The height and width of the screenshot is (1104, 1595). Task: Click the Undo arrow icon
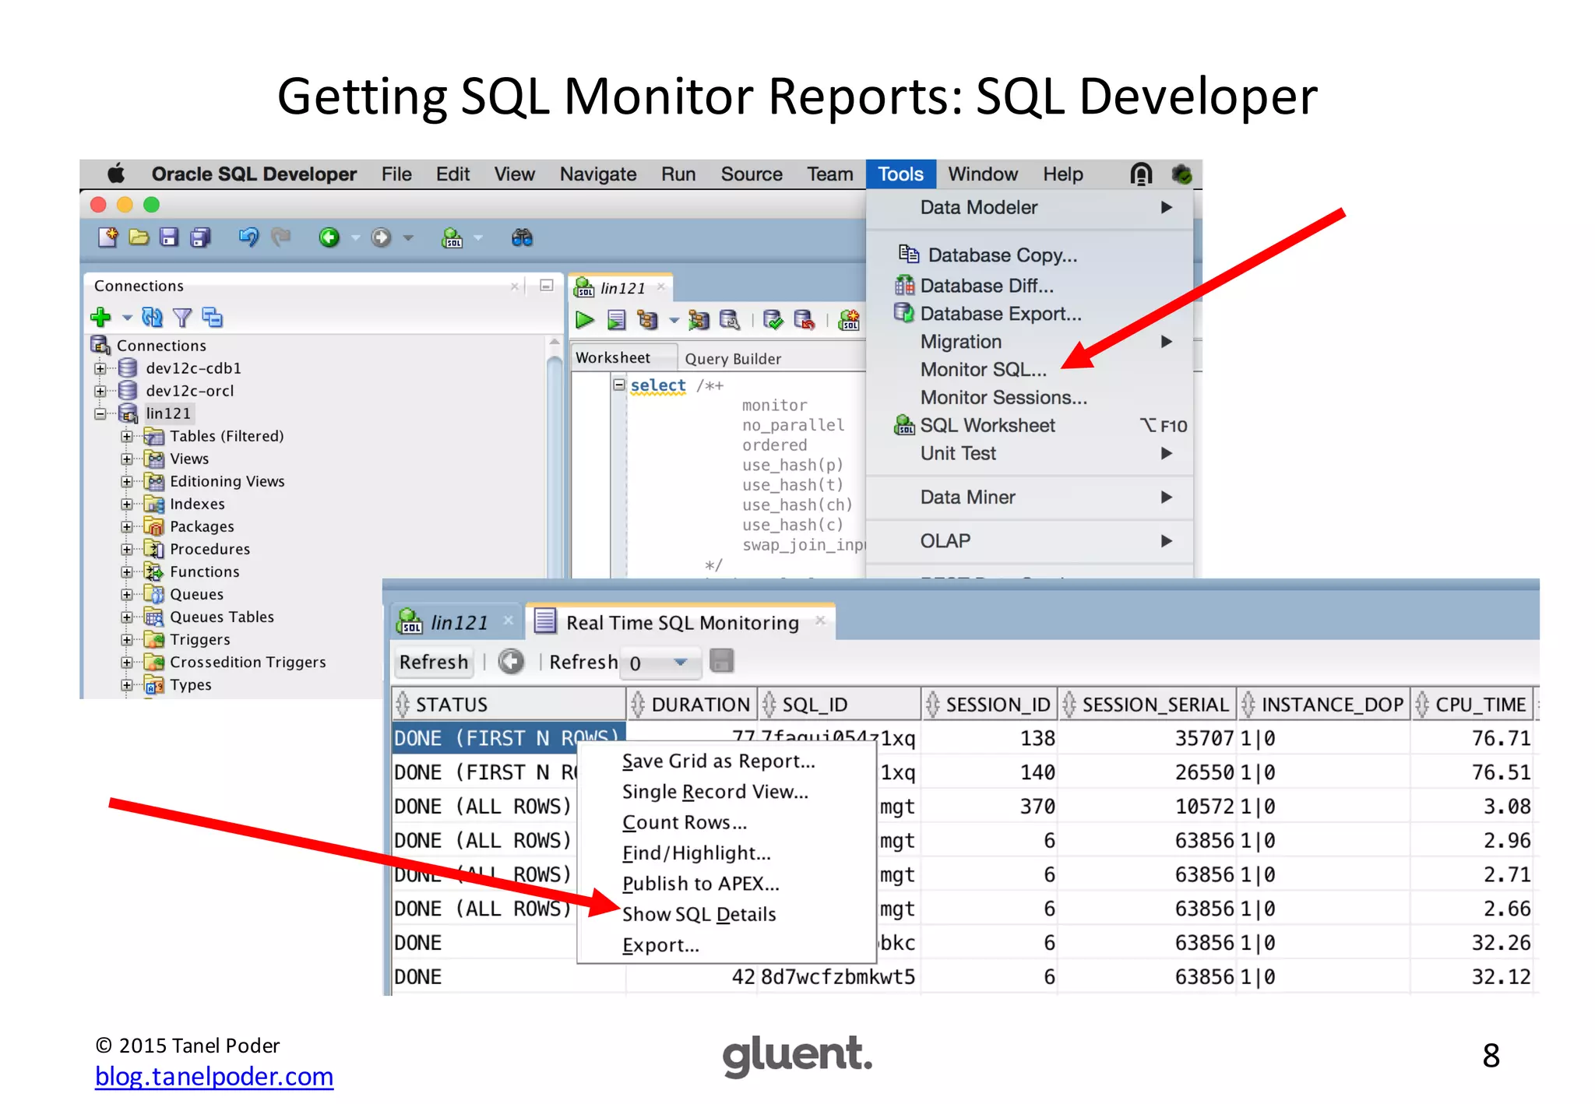[x=248, y=237]
